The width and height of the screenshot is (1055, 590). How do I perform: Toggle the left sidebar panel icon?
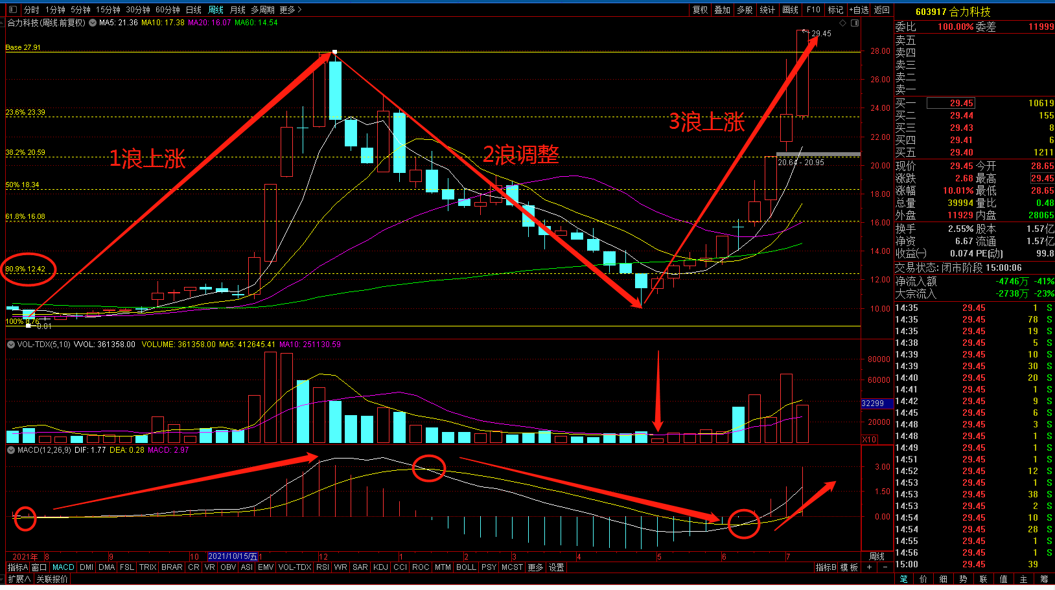(x=13, y=10)
